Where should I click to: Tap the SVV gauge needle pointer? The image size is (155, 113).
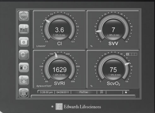pos(98,31)
